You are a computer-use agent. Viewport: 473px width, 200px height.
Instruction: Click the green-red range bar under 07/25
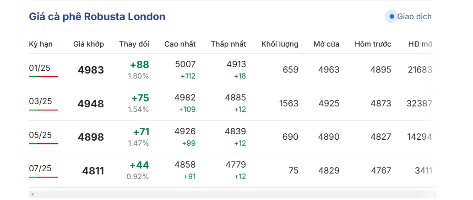coord(43,177)
